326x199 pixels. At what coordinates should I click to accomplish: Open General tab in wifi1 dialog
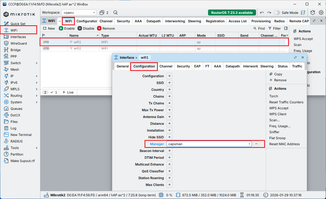pos(123,66)
